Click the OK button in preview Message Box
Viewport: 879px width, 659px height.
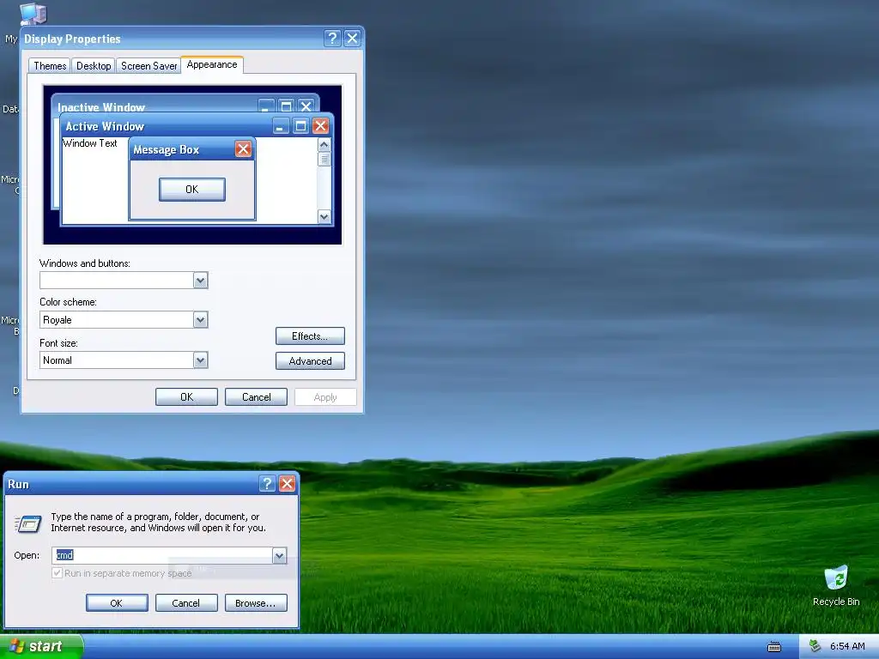(x=192, y=190)
